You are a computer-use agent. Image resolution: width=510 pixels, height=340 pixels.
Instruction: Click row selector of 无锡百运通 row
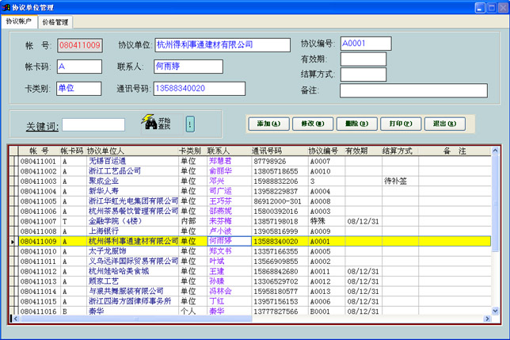(12, 161)
